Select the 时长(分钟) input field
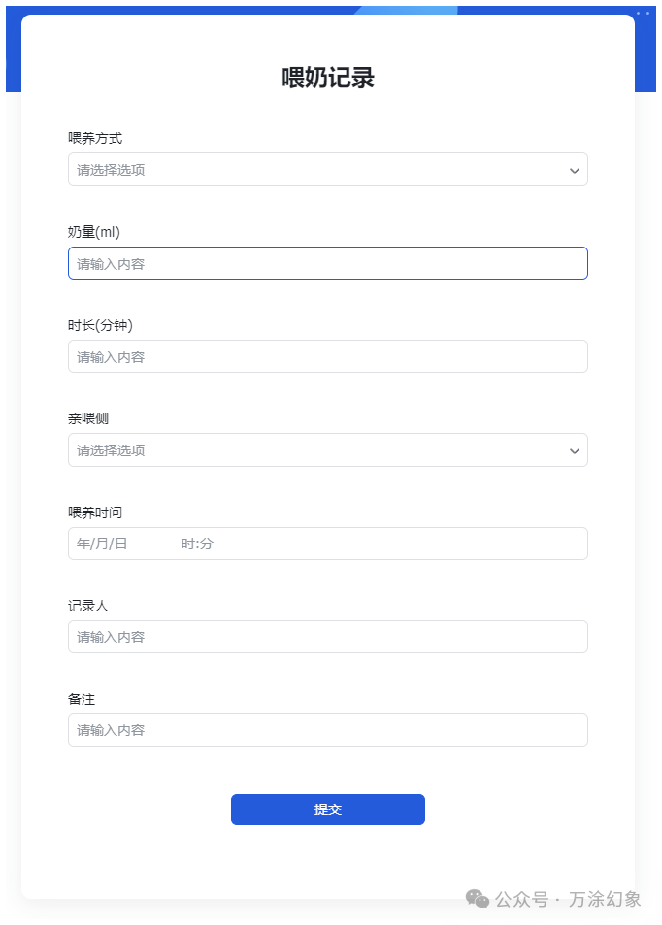 [328, 356]
